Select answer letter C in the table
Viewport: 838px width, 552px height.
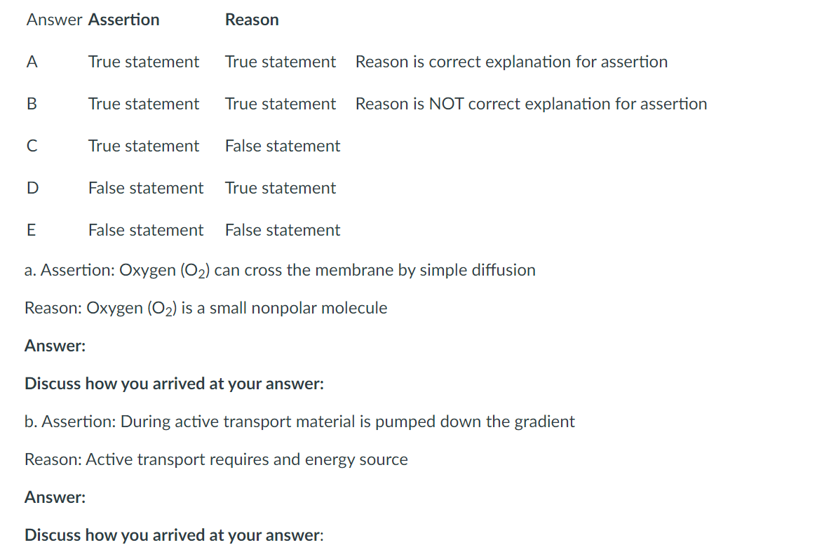click(x=31, y=146)
